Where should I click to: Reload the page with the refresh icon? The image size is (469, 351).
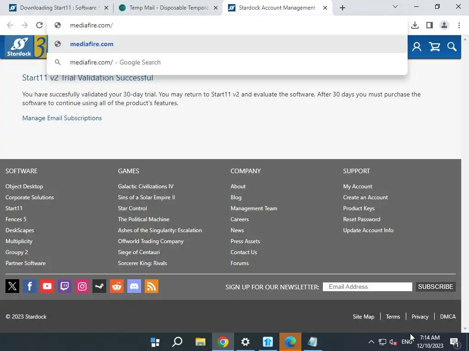tap(39, 25)
